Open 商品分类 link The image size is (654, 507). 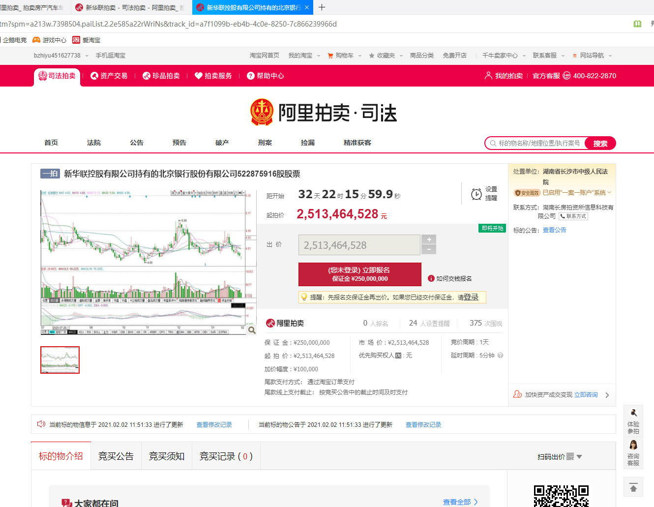[422, 56]
